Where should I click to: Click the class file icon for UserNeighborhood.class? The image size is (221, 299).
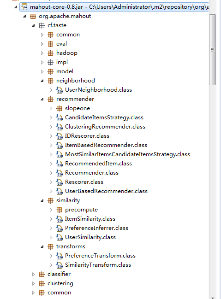tap(60, 90)
